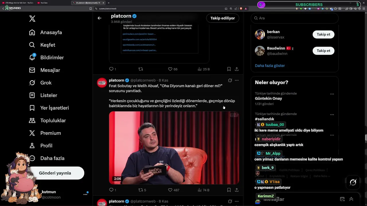367x206 pixels.
Task: Open the X logo home icon
Action: [32, 19]
